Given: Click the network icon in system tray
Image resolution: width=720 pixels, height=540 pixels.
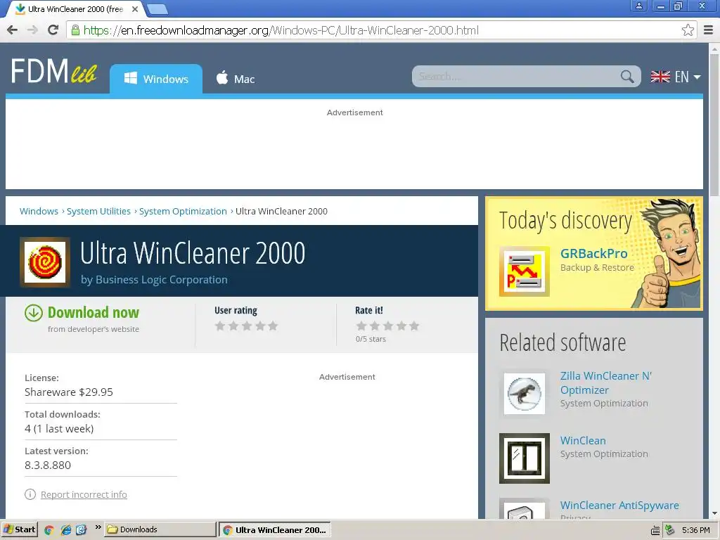Looking at the screenshot, I should click(x=670, y=530).
